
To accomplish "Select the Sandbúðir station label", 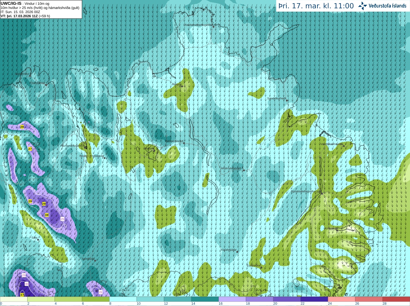I will point(88,259).
